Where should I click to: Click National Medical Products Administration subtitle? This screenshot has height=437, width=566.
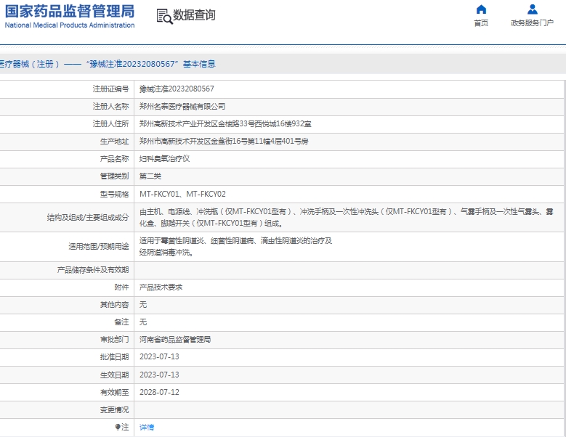(x=70, y=25)
